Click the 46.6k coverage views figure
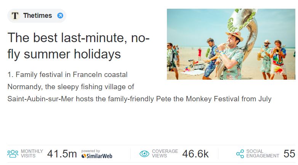The width and height of the screenshot is (298, 165). pyautogui.click(x=195, y=154)
